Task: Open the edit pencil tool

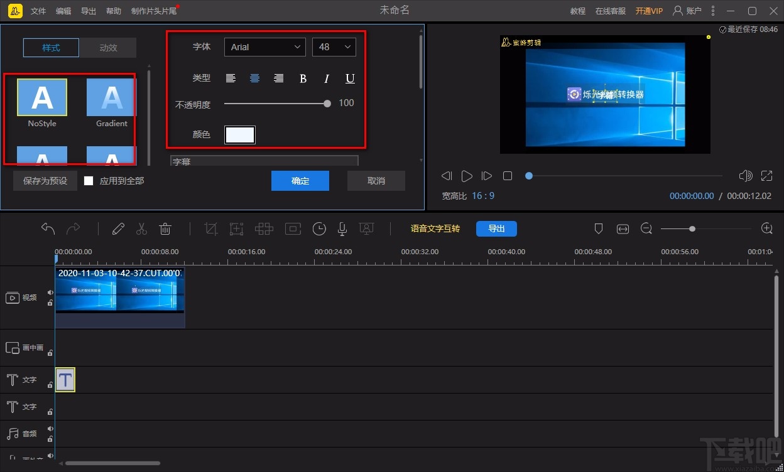Action: tap(118, 229)
